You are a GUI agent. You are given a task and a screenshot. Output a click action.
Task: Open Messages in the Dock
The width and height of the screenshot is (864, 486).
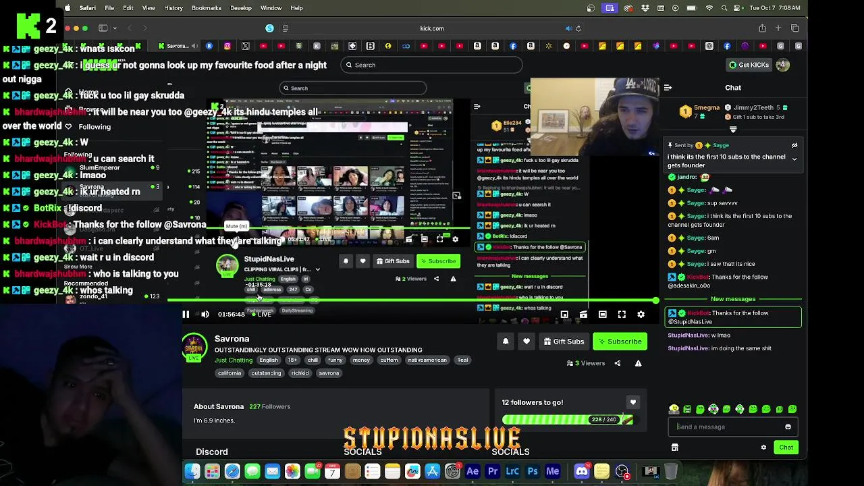pyautogui.click(x=252, y=471)
